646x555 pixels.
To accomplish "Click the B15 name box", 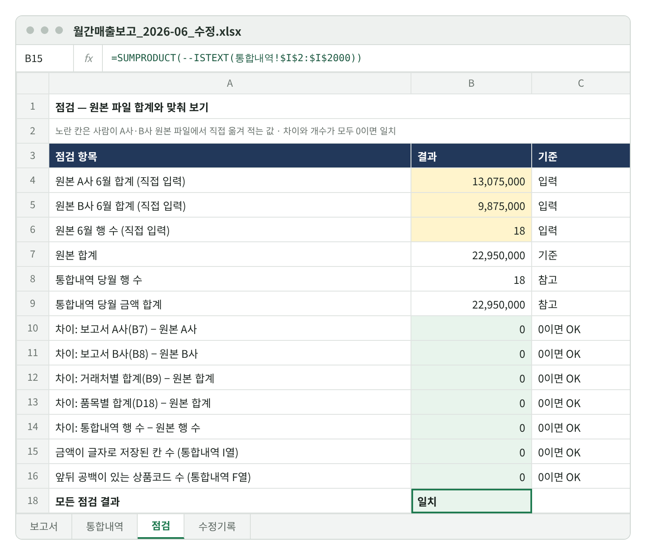I will (45, 58).
